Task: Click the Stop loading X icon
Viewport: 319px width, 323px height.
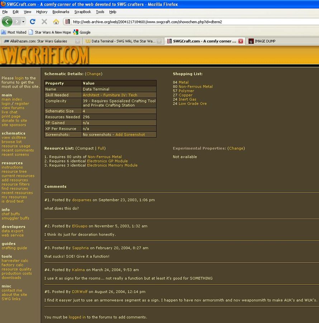Action: click(x=44, y=22)
